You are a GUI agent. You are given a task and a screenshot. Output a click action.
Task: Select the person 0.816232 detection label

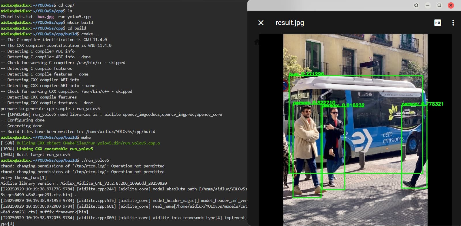point(344,105)
